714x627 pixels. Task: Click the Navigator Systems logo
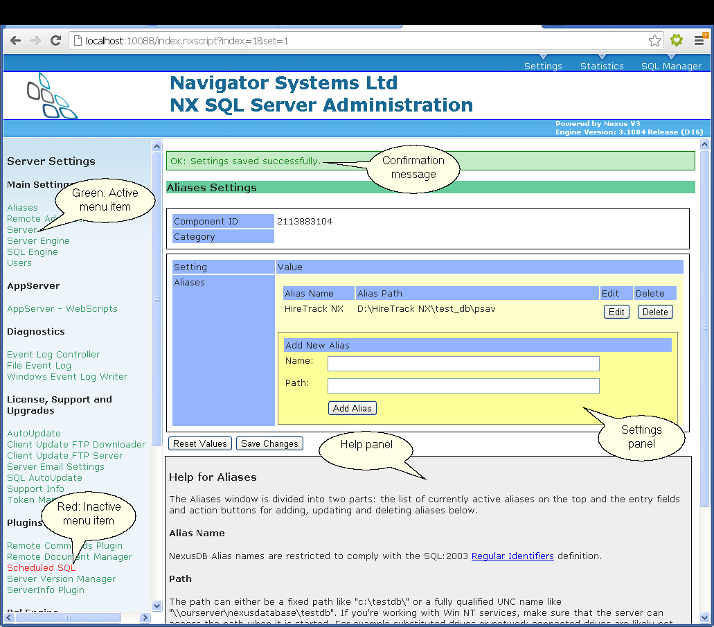(53, 96)
